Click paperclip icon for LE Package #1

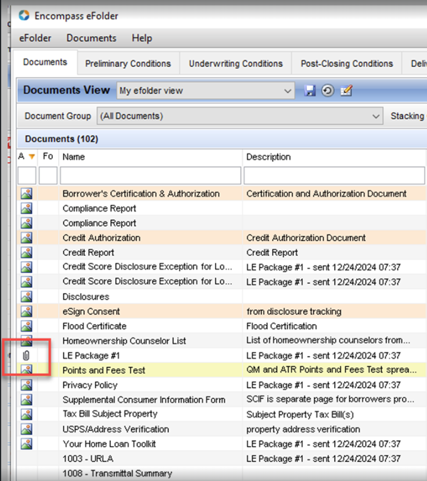[26, 355]
